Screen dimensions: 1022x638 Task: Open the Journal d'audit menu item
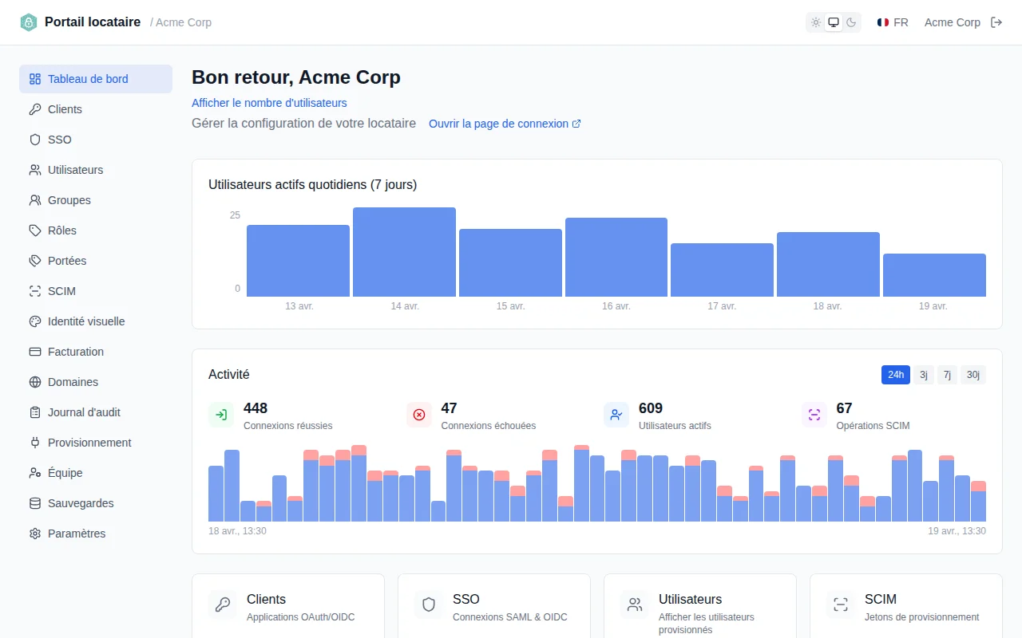(x=96, y=412)
